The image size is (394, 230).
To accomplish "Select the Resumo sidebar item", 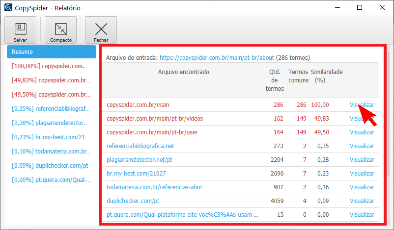I will (52, 51).
